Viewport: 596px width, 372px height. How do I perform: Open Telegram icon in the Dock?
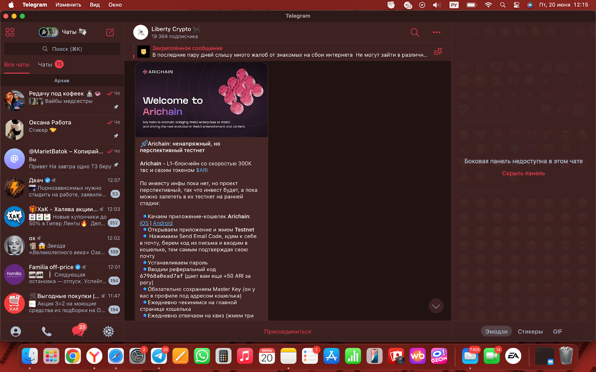click(159, 356)
